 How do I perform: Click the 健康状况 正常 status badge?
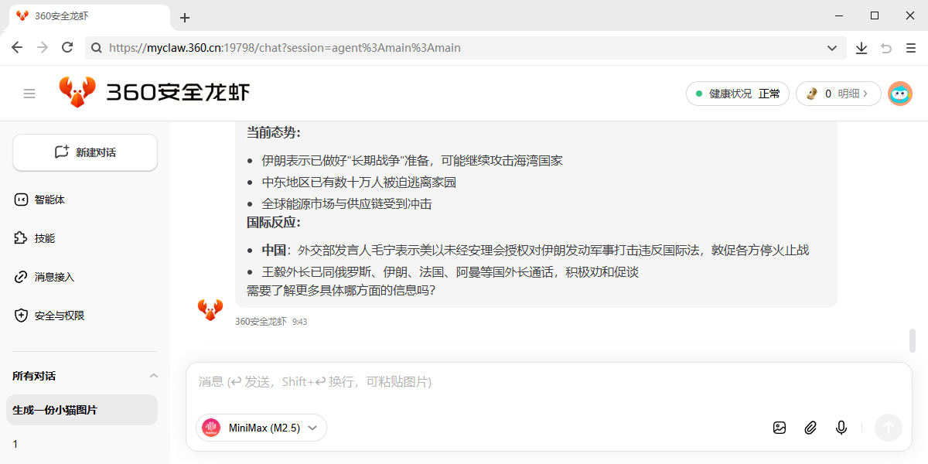(x=737, y=94)
